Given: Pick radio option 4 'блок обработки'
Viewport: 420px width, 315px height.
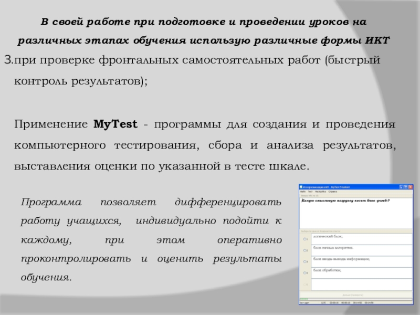Looking at the screenshot, I should point(305,273).
